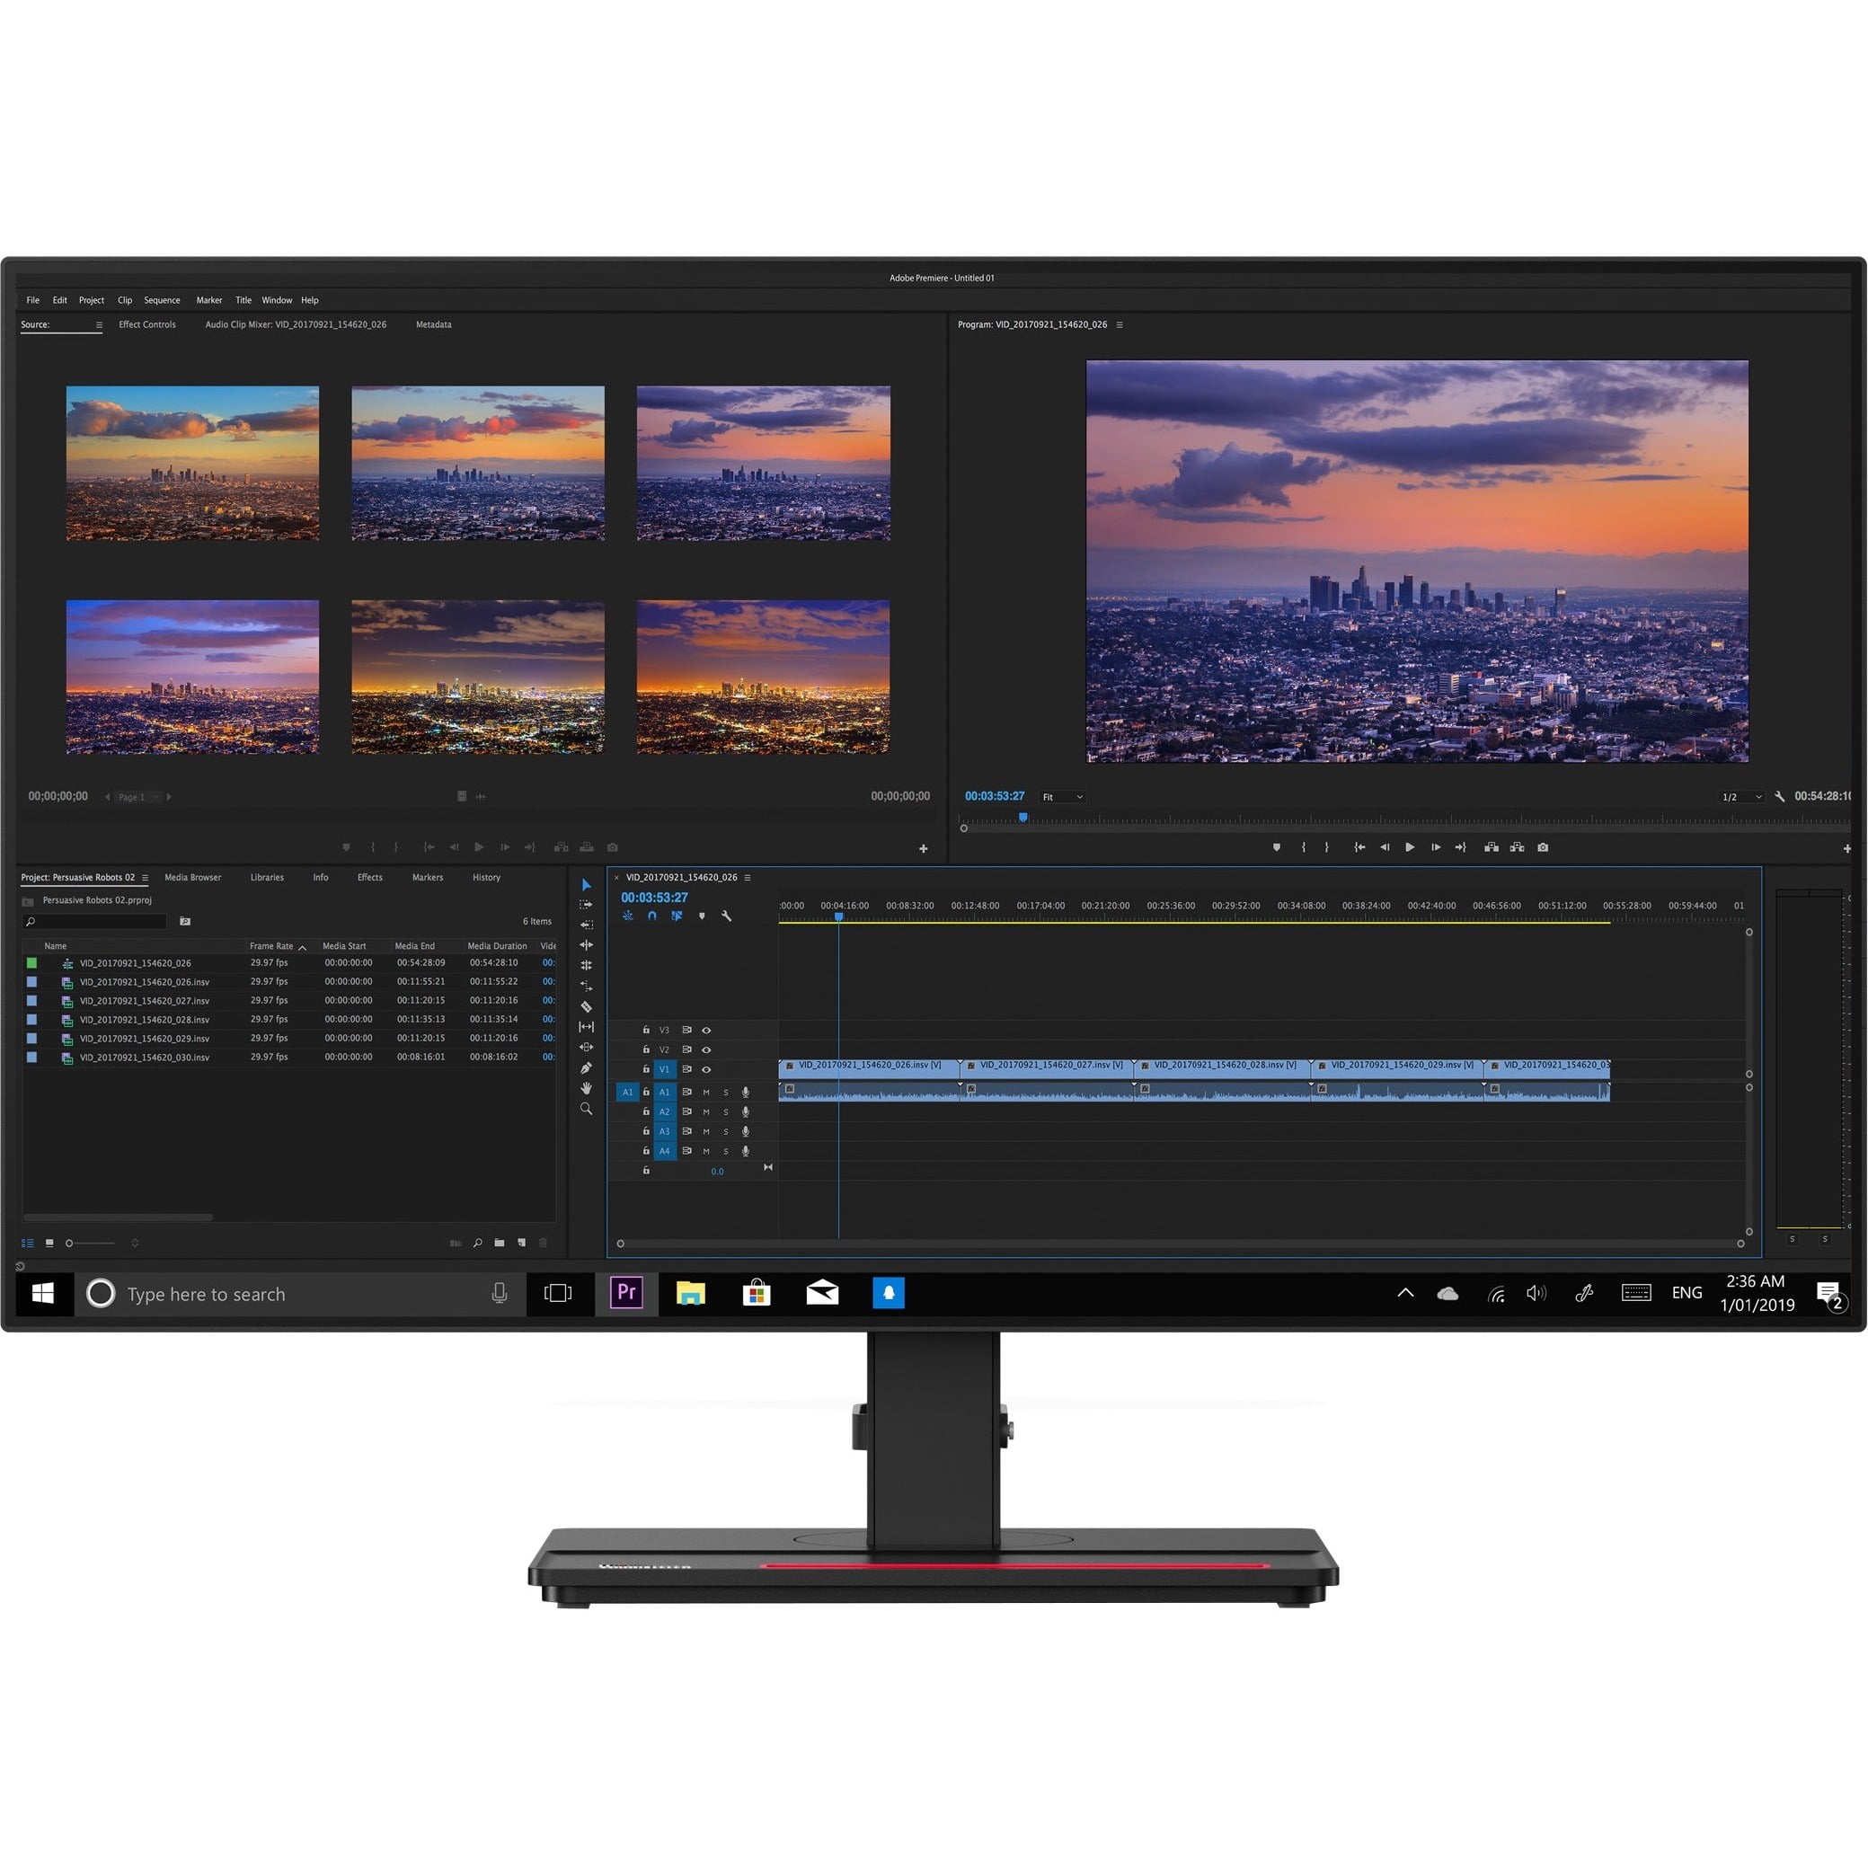Select the Ripple Edit tool
The height and width of the screenshot is (1868, 1868).
coord(585,944)
